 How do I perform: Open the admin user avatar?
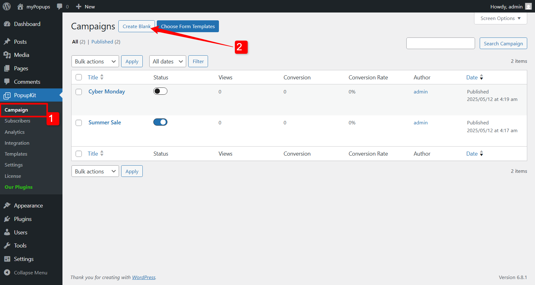pyautogui.click(x=528, y=7)
